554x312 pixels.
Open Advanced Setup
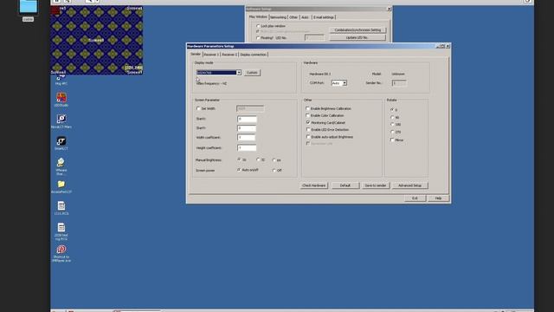[x=409, y=185]
